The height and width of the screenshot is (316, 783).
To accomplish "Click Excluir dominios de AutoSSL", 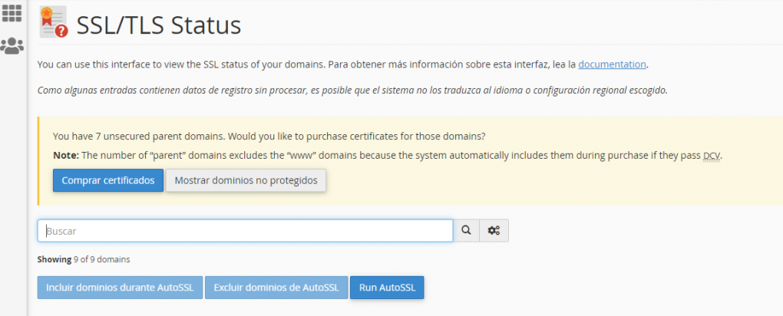I will 276,288.
